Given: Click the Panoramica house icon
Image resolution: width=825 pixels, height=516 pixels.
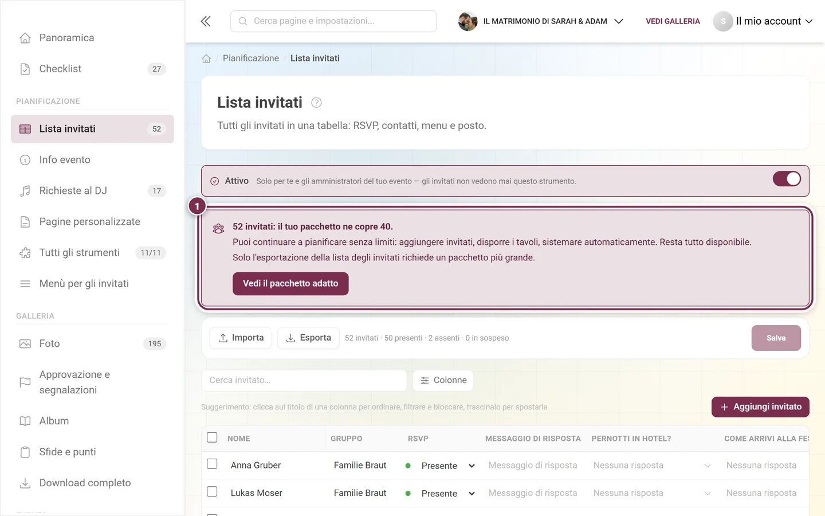Looking at the screenshot, I should [x=25, y=38].
